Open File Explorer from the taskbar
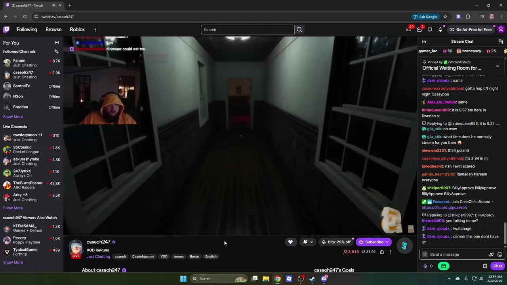This screenshot has height=285, width=507. 266,279
